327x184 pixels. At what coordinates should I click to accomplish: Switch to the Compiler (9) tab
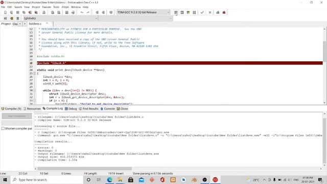11,109
